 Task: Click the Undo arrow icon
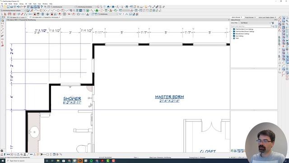(x=18, y=7)
